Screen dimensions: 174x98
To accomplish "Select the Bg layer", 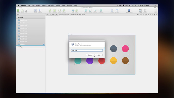I will tap(30, 47).
